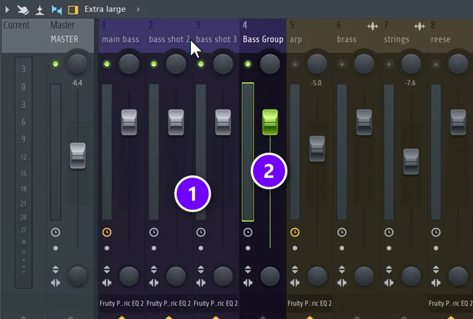
Task: Unmute the brass track LED
Action: [342, 64]
